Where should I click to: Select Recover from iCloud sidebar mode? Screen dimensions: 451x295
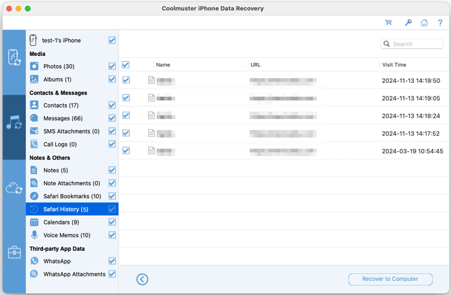[x=14, y=188]
